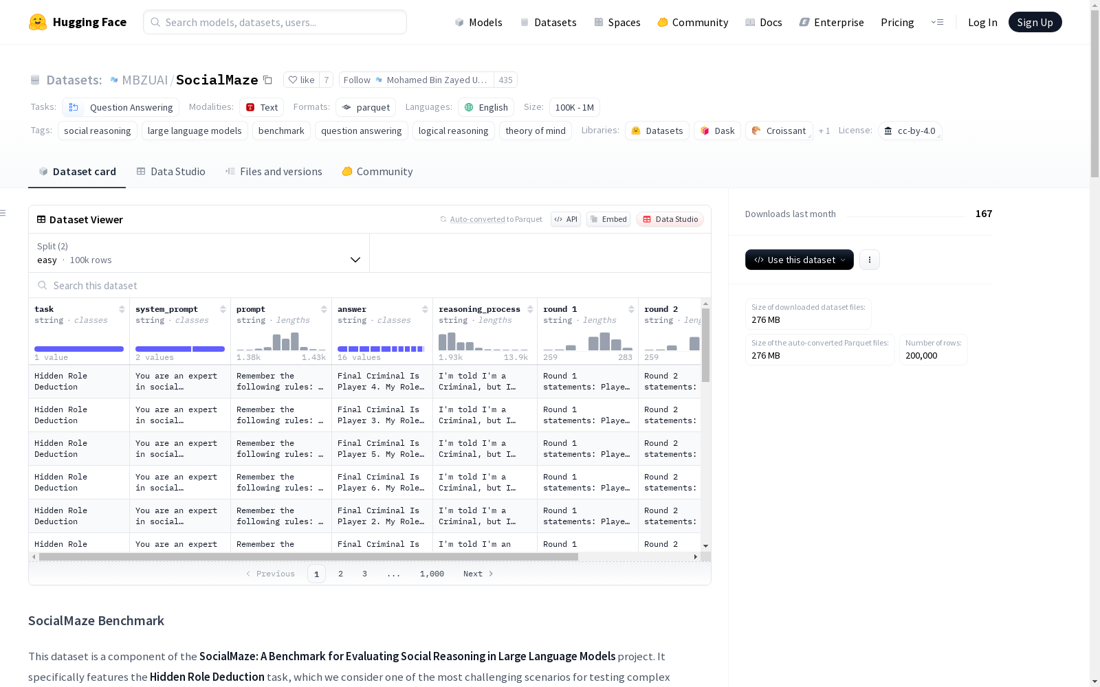1100x687 pixels.
Task: Open the dataset Community tab
Action: point(377,172)
